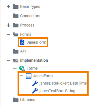Collapse the top-level Forms folder

point(8,34)
